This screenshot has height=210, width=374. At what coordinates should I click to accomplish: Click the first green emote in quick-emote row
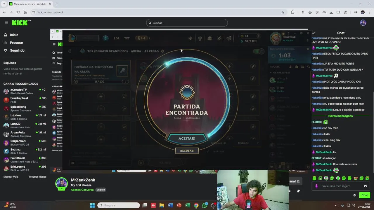(x=314, y=178)
